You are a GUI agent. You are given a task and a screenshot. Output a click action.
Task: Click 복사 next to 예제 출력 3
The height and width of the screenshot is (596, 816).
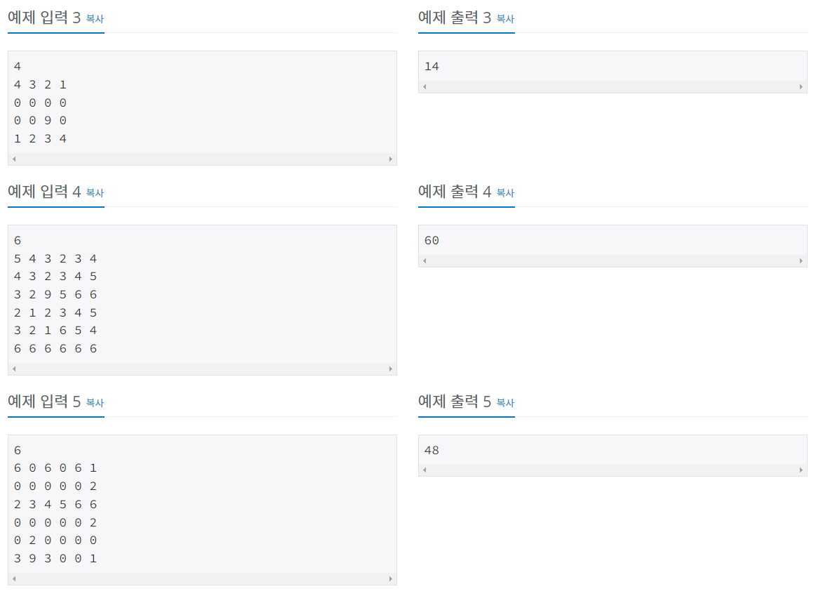pos(504,19)
